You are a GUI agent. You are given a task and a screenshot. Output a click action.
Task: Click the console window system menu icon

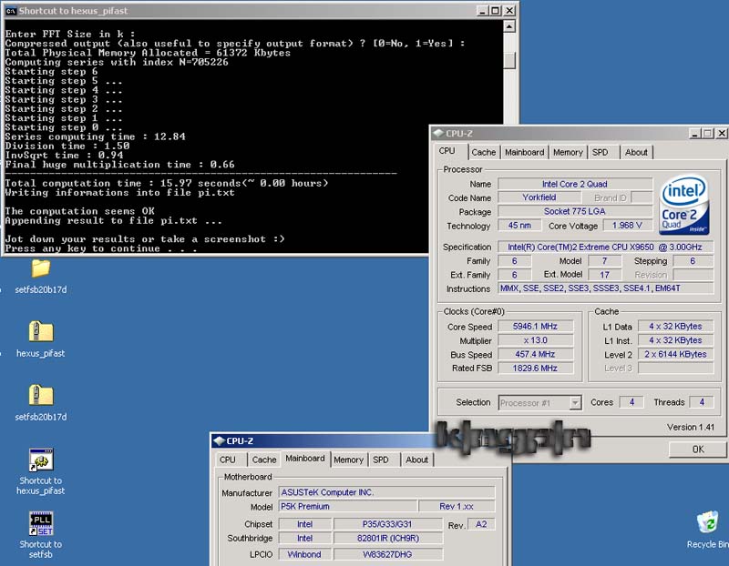[x=11, y=11]
